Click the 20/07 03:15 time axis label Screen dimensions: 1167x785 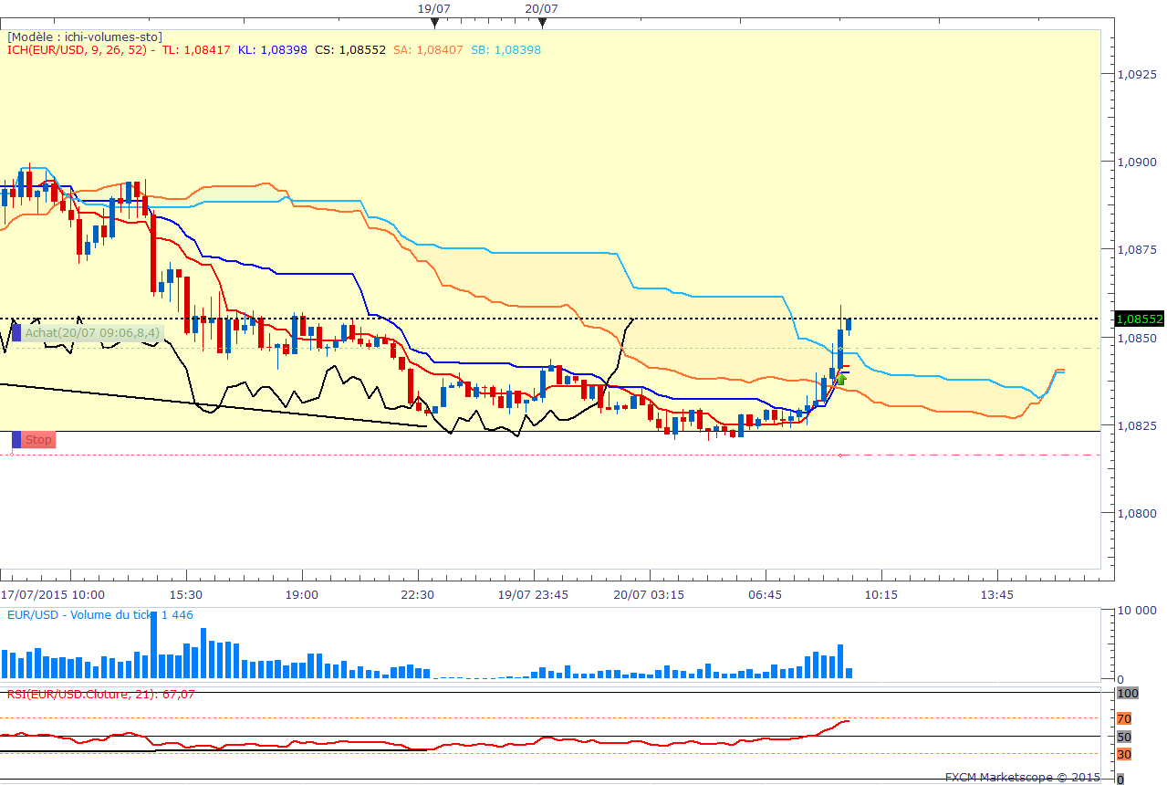click(x=648, y=594)
